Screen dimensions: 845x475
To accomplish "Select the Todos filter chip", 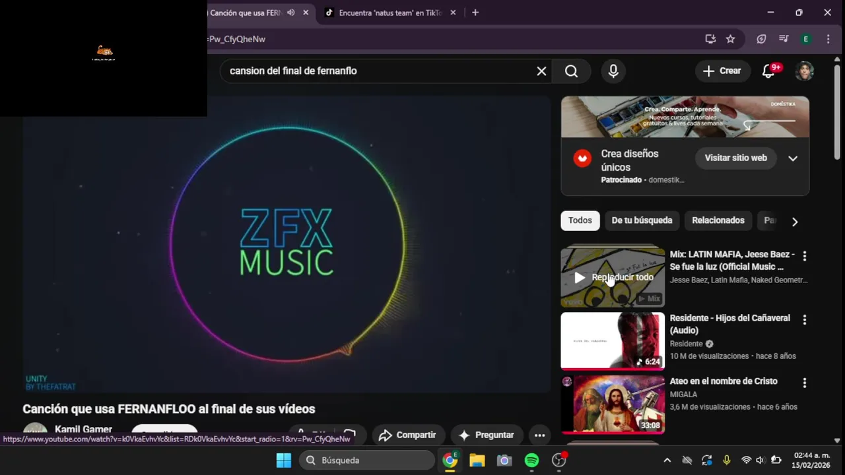I will [x=580, y=220].
